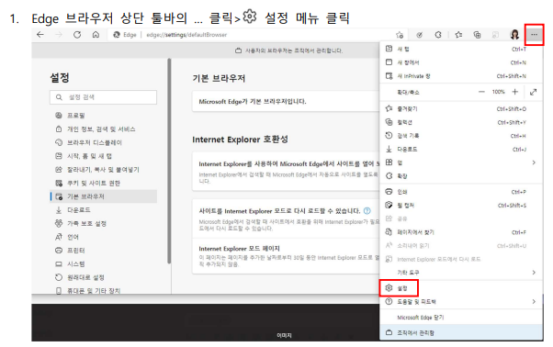Reload the page with the refresh icon
Screen dimensions: 553x347
77,35
